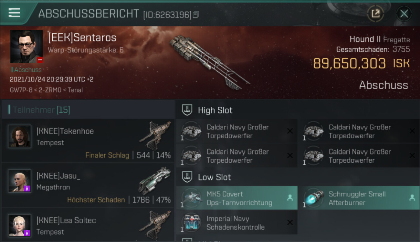Click destroyed marker on Imperial Navy Schadenskontrolle

point(290,222)
